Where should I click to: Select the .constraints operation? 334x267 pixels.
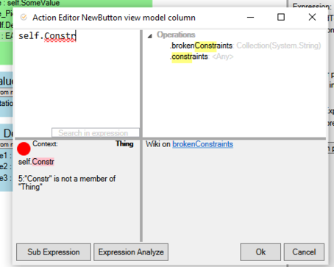(x=189, y=57)
